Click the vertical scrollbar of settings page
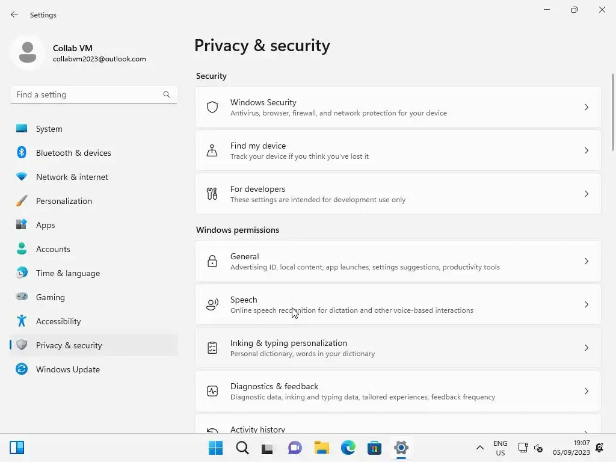Screen dimensions: 616x462 (613, 114)
